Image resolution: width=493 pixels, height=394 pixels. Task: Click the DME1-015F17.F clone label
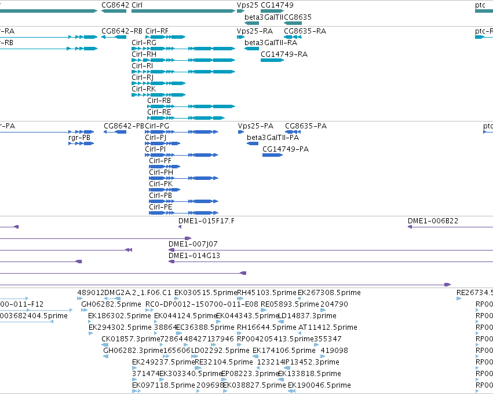click(x=206, y=221)
